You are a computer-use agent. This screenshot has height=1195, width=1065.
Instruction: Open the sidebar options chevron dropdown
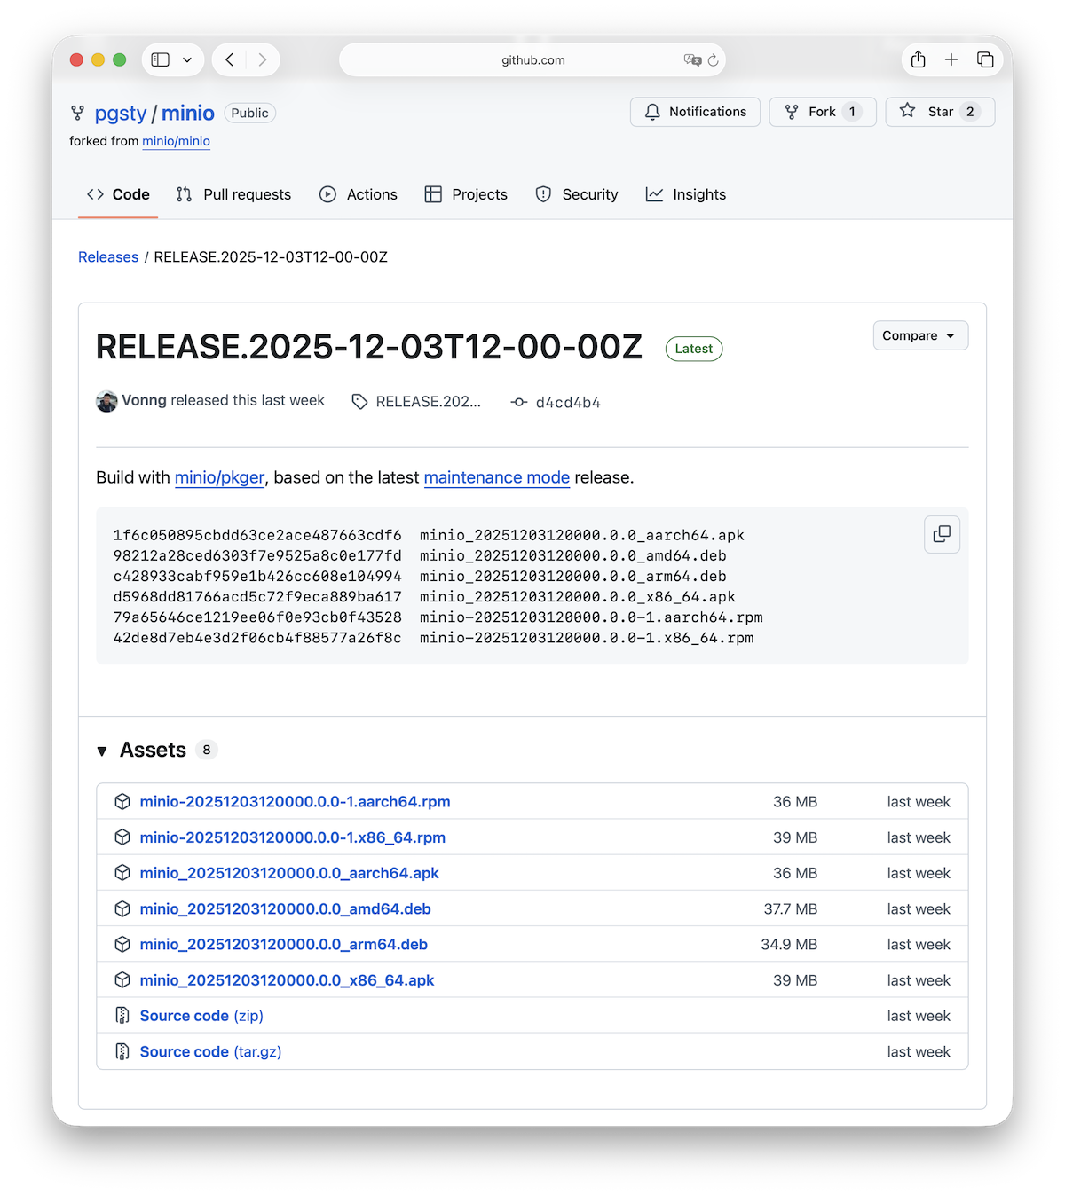click(187, 59)
